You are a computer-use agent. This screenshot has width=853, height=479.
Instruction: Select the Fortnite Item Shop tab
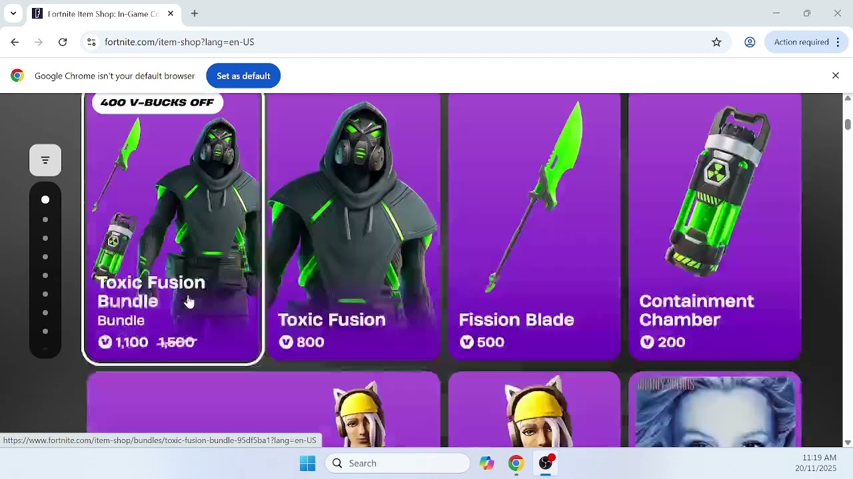coord(103,13)
